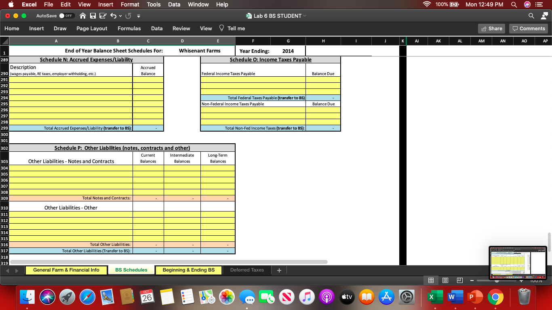Undo the last action
This screenshot has width=552, height=310.
[114, 15]
